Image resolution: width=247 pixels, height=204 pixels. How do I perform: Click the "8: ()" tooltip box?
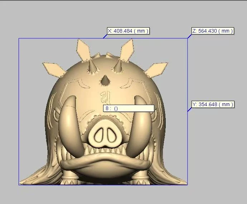(x=129, y=108)
